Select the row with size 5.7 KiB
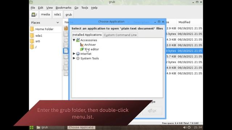The height and width of the screenshot is (130, 232). pos(133,56)
